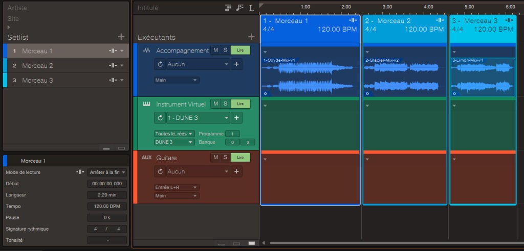
Task: Add a new song to the Setlist
Action: (121, 37)
